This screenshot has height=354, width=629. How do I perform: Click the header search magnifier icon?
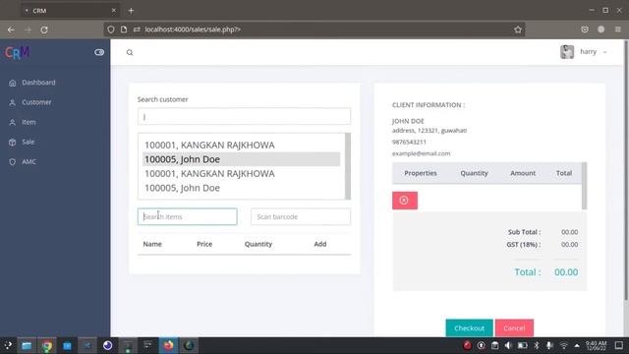tap(130, 52)
